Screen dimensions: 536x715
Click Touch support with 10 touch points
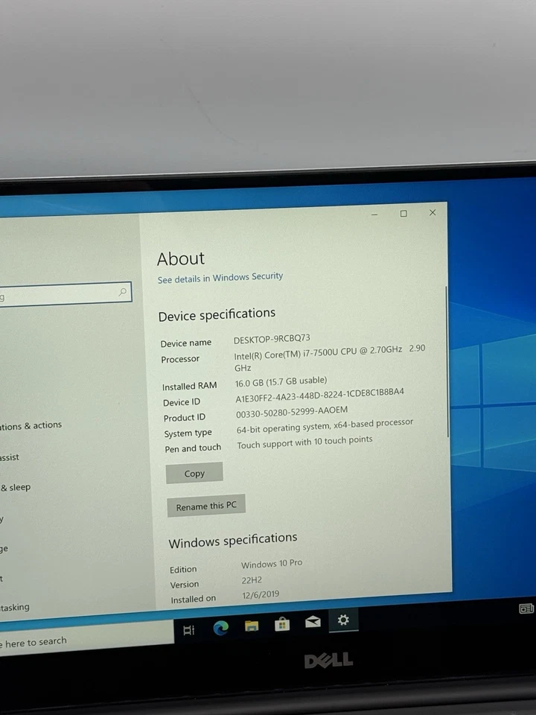[304, 442]
